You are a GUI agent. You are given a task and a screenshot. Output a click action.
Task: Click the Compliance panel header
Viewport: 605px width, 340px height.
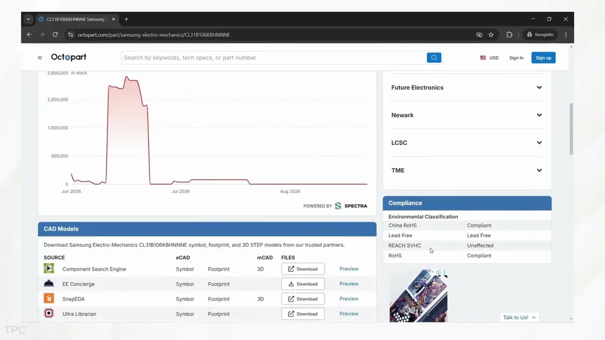pyautogui.click(x=467, y=203)
